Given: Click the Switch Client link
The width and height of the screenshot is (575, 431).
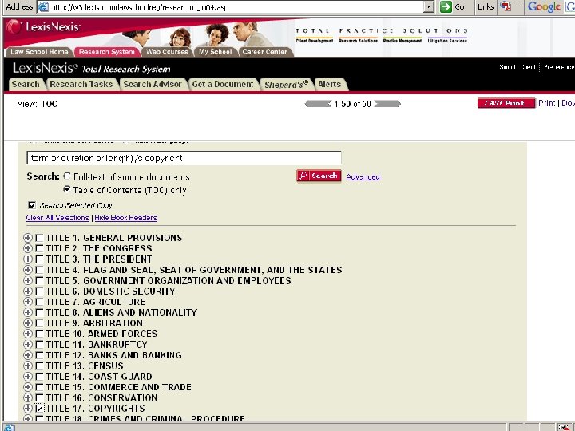Looking at the screenshot, I should (x=517, y=67).
